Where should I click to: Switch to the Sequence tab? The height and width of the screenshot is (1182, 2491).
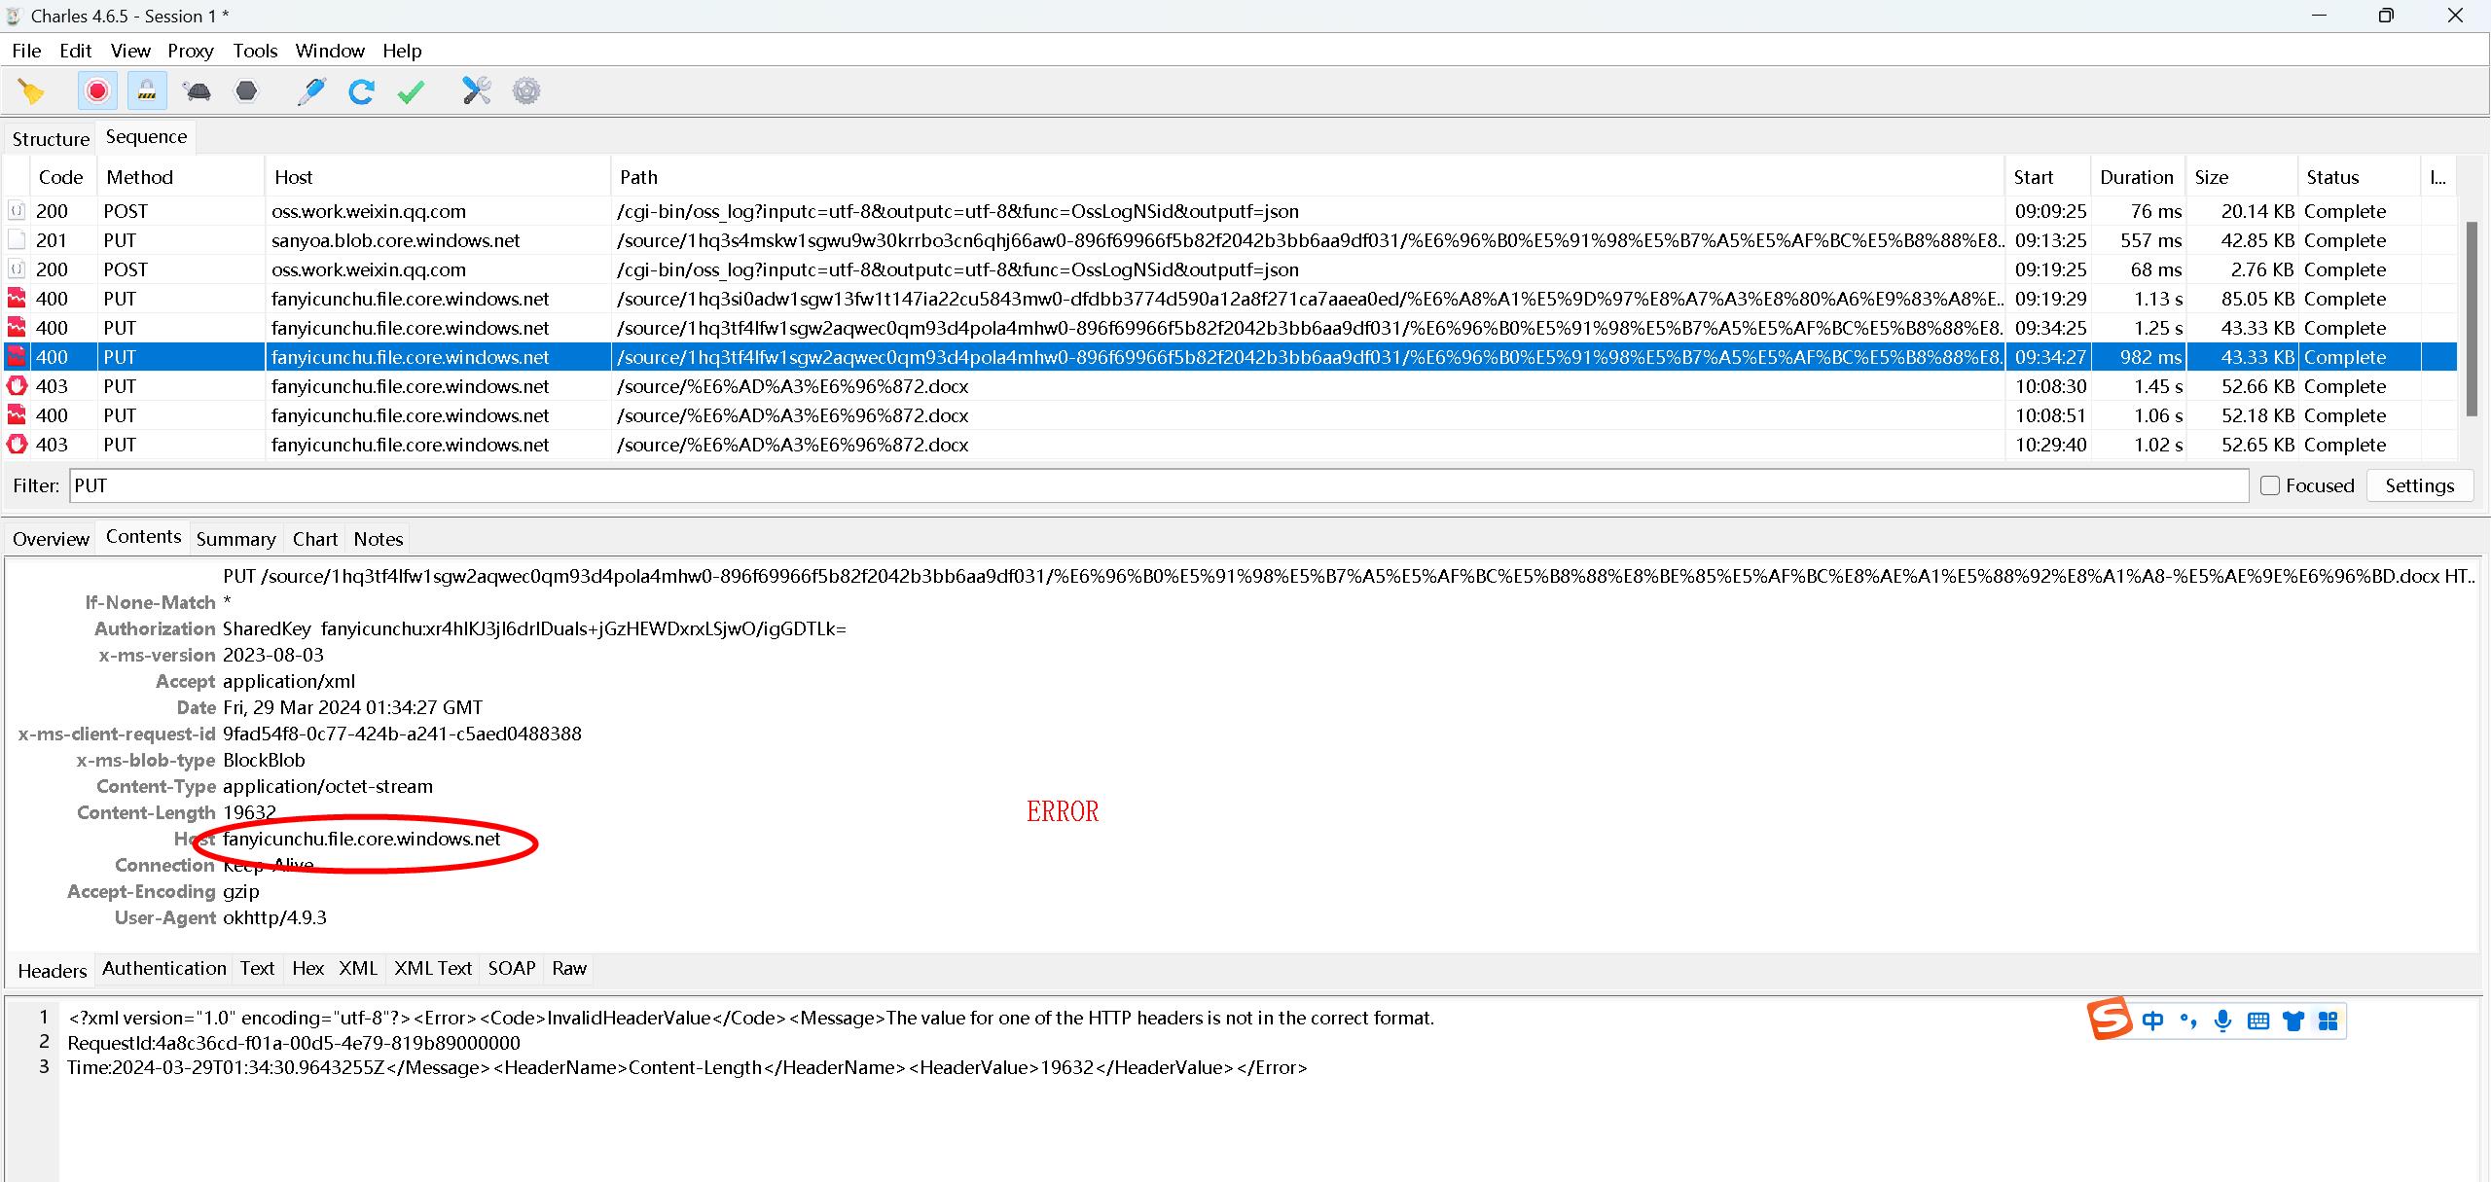(x=146, y=137)
